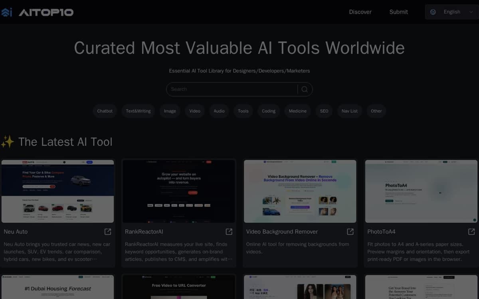The height and width of the screenshot is (299, 479).
Task: Click "The Latest AI Tool" heading
Action: pyautogui.click(x=65, y=142)
